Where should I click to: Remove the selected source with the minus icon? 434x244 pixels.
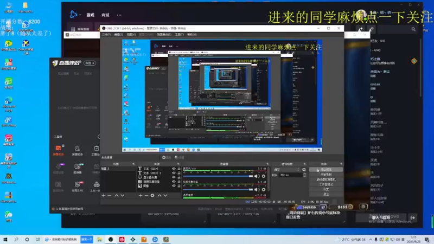[146, 196]
